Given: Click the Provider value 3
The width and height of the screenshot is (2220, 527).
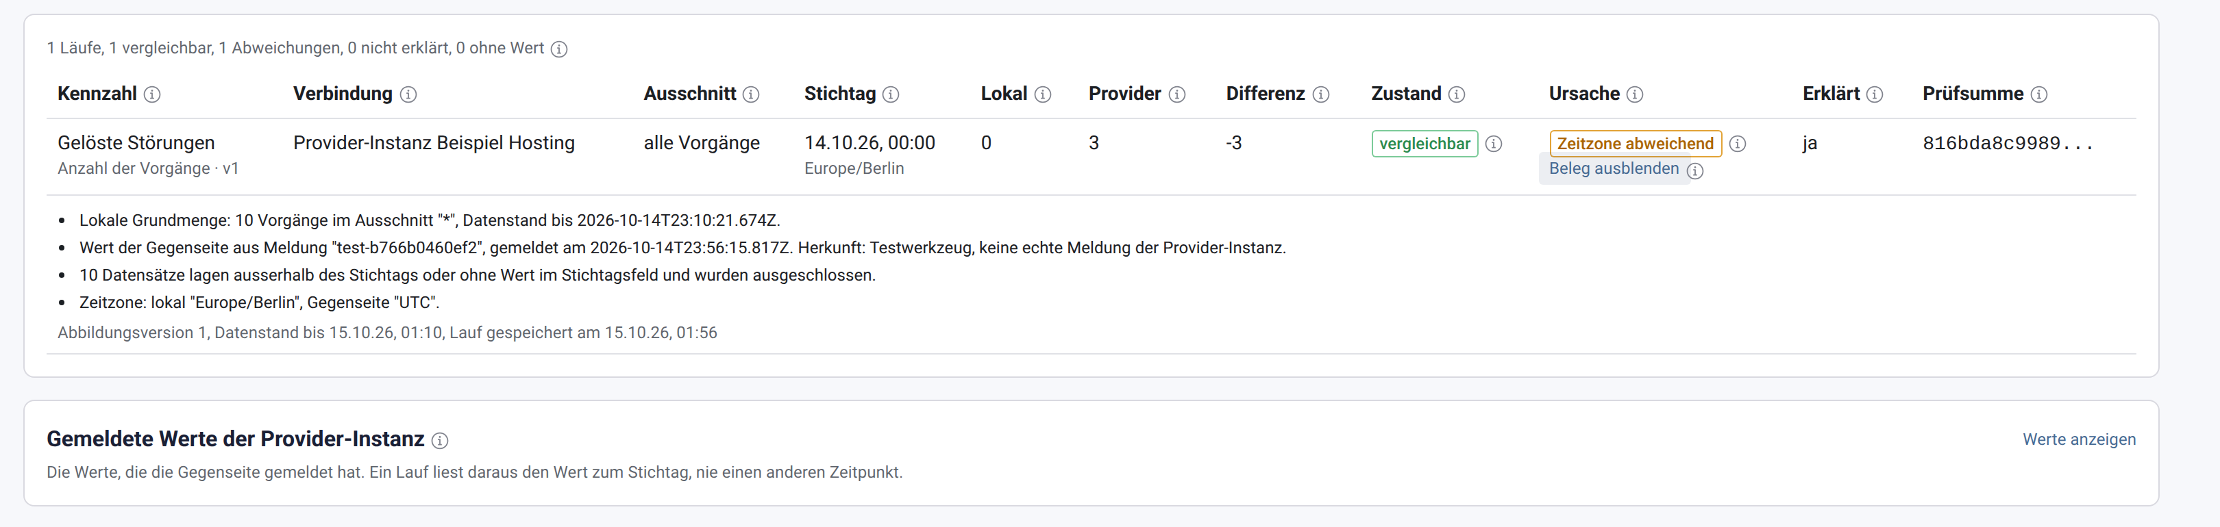Looking at the screenshot, I should (1094, 143).
